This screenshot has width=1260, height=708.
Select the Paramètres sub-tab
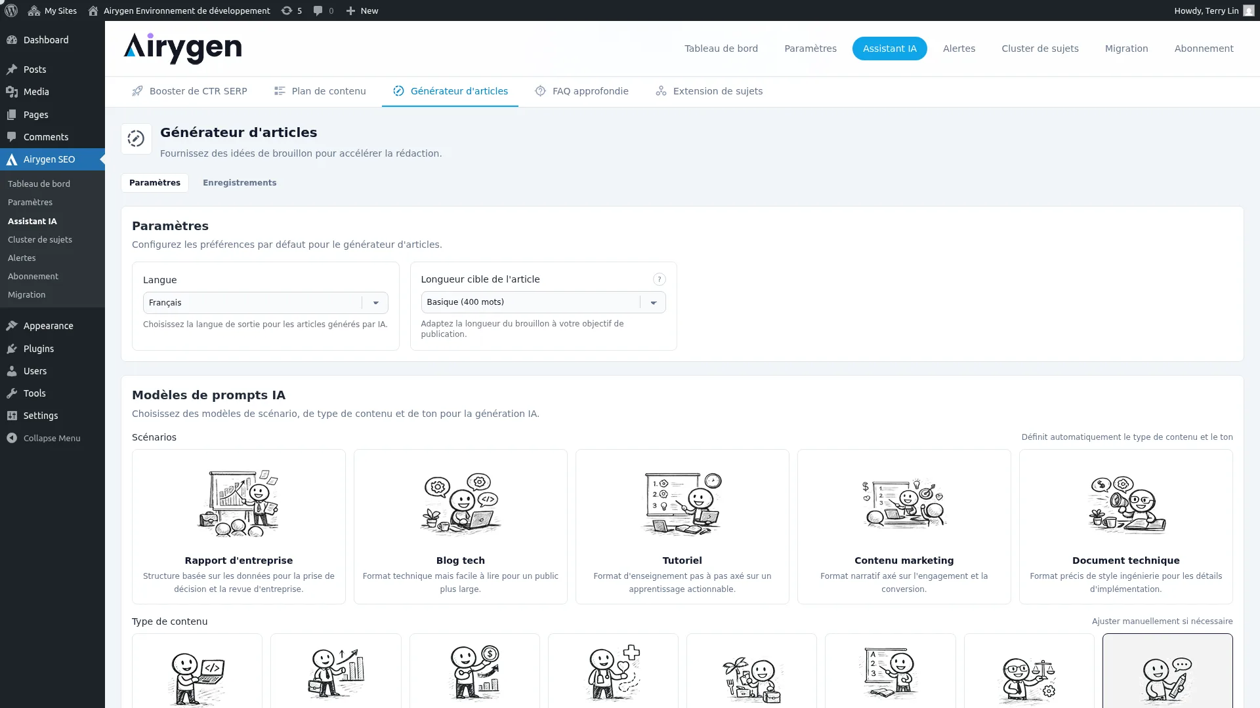[155, 183]
